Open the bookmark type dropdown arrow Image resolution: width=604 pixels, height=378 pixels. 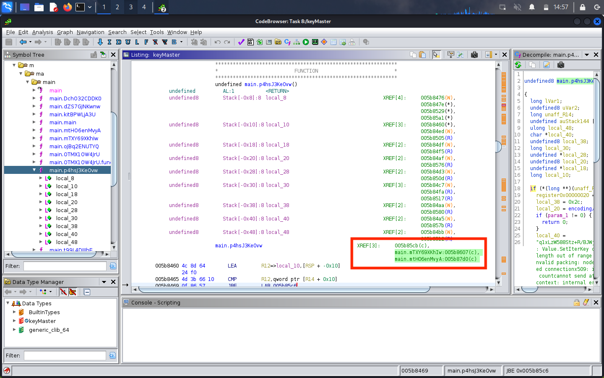tap(181, 42)
